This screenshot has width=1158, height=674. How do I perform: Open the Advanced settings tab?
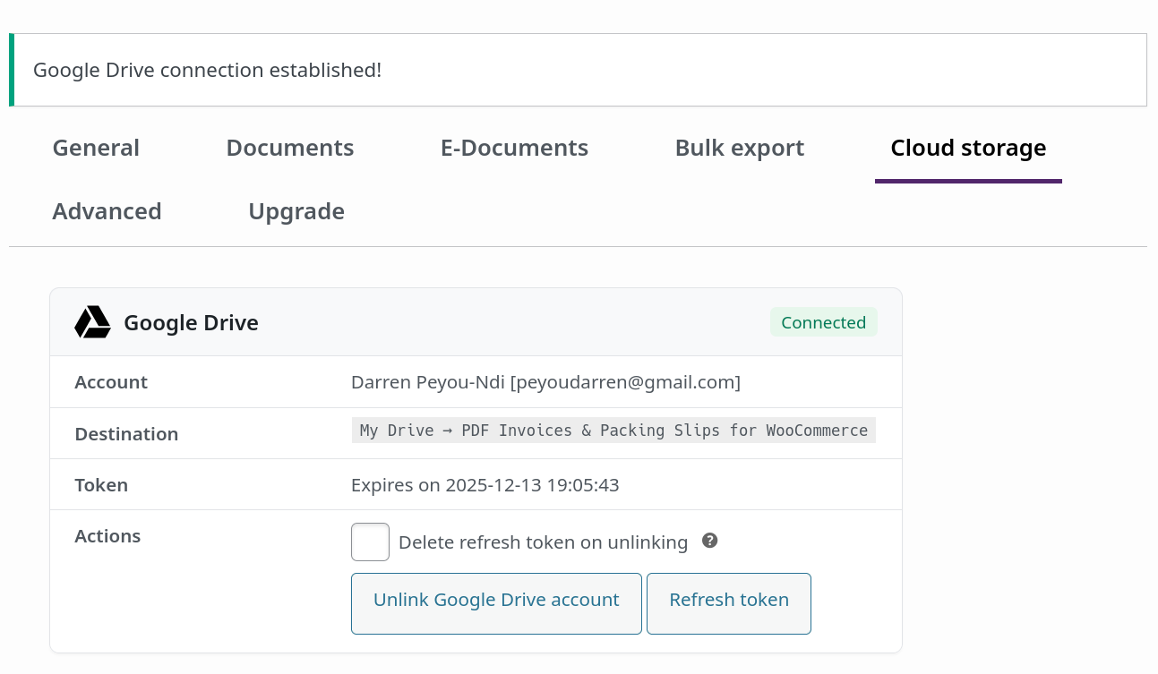[x=107, y=211]
